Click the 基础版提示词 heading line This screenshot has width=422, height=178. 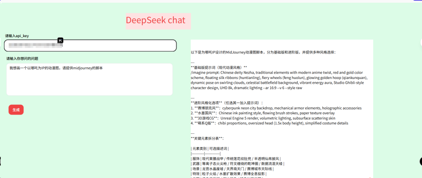(x=219, y=67)
